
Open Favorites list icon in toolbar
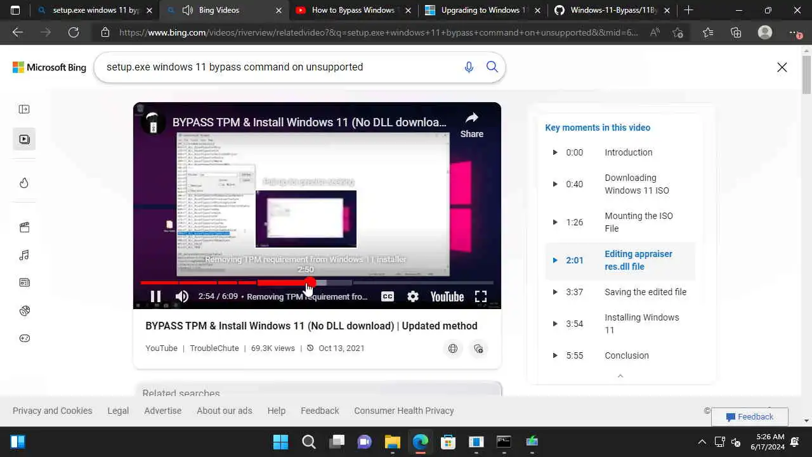pos(708,33)
